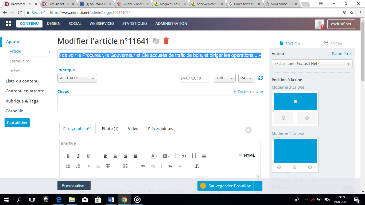Click the Italic formatting icon
Image resolution: width=365 pixels, height=205 pixels.
78,156
